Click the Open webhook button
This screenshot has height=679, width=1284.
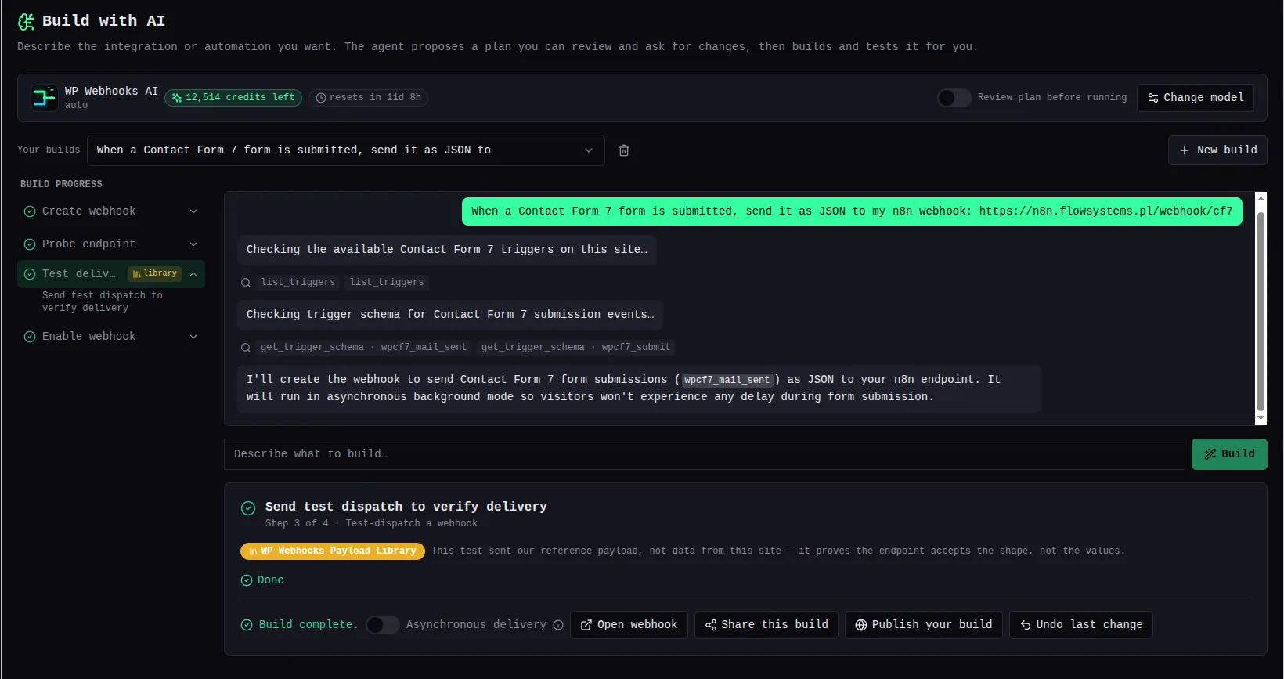click(x=629, y=625)
